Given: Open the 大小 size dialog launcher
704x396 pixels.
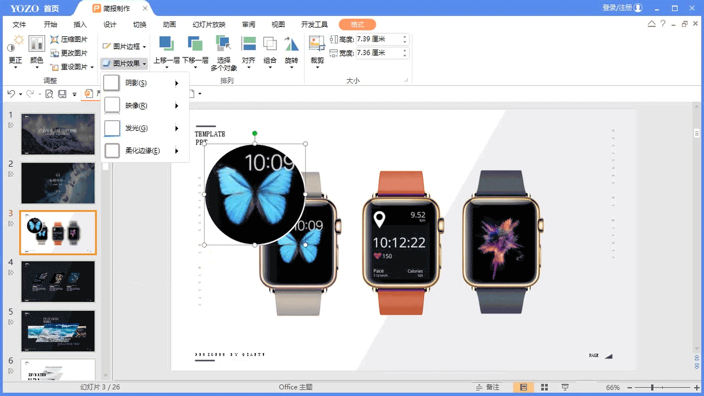Looking at the screenshot, I should (405, 80).
